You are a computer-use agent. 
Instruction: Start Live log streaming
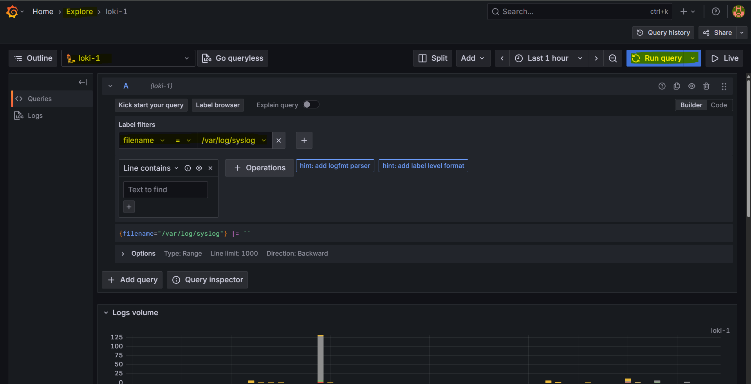coord(724,58)
